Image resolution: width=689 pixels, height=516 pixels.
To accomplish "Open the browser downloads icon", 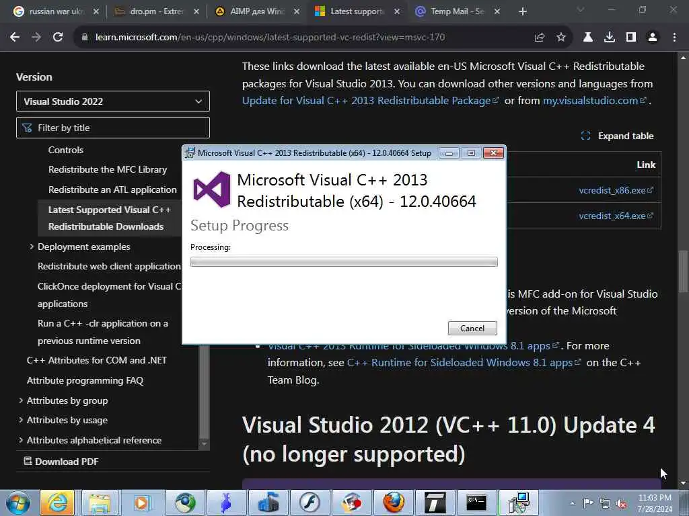I will point(610,38).
